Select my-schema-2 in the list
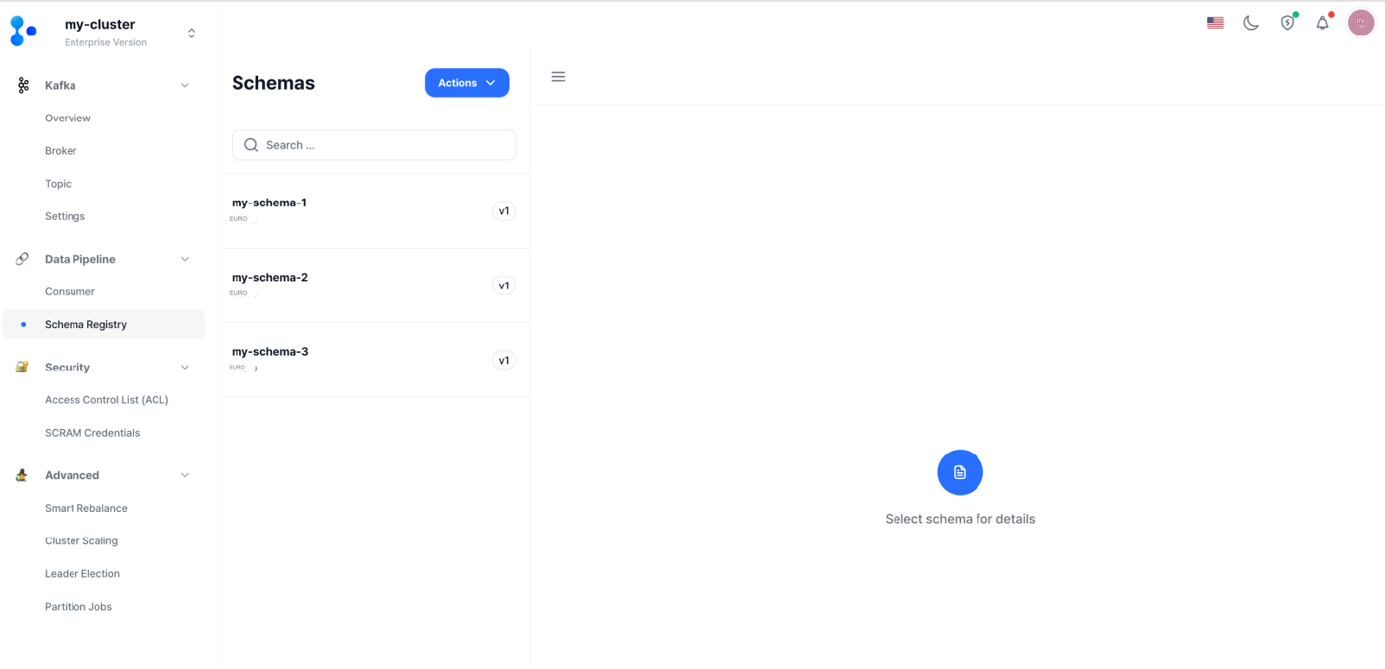Viewport: 1385px width, 669px height. pos(374,286)
